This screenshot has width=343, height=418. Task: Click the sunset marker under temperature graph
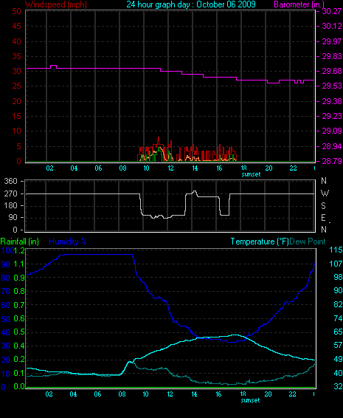point(250,400)
